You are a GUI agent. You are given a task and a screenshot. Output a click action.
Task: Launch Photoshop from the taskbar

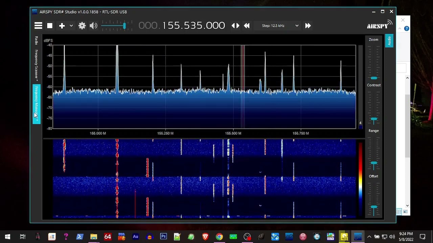[163, 237]
